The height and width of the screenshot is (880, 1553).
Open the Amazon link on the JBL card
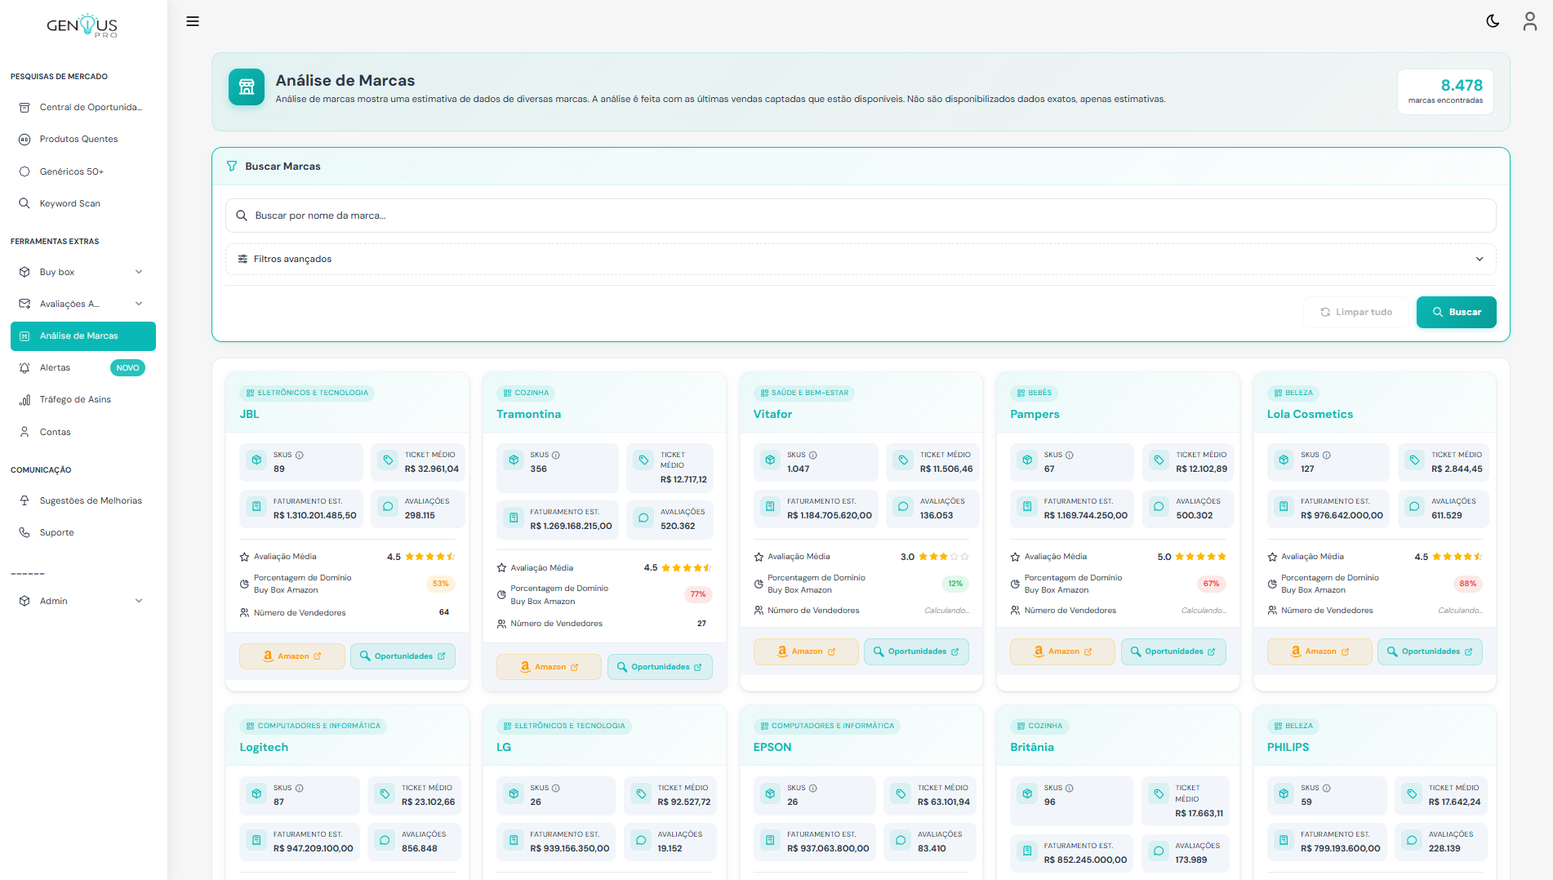pos(292,656)
